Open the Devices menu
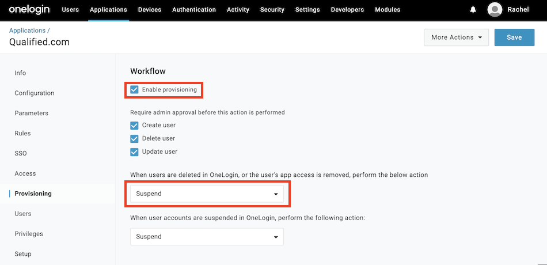 click(150, 10)
